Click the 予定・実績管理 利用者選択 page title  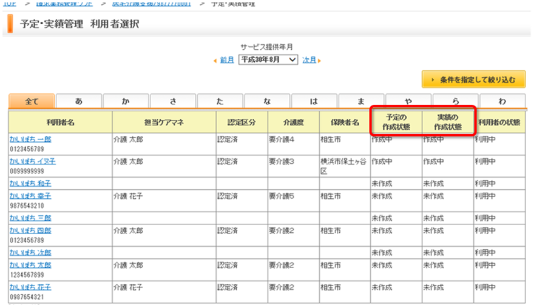tap(79, 24)
